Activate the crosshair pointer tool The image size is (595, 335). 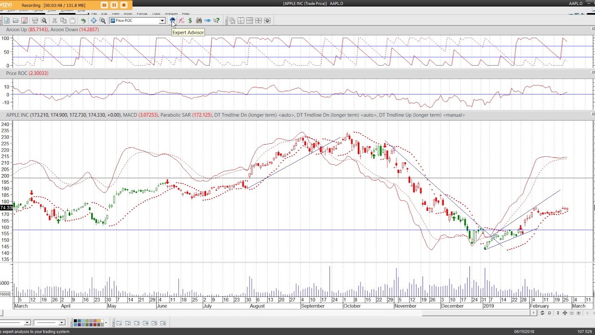tap(93, 20)
